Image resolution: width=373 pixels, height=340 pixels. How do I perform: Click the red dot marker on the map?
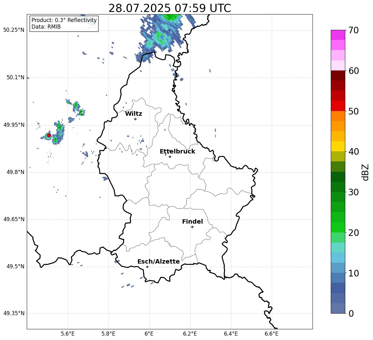pos(49,136)
